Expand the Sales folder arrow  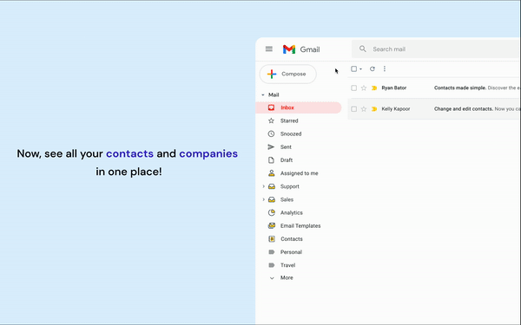tap(263, 199)
